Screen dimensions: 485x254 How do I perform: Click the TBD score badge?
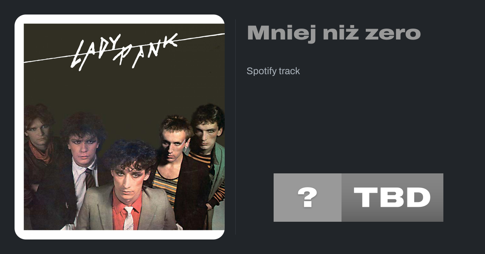(392, 198)
